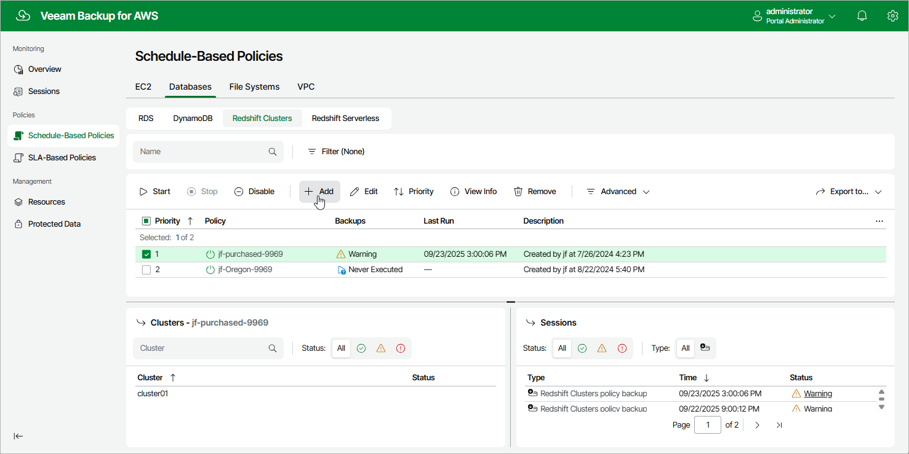Expand the Advanced dropdown
The width and height of the screenshot is (909, 454).
click(x=618, y=192)
